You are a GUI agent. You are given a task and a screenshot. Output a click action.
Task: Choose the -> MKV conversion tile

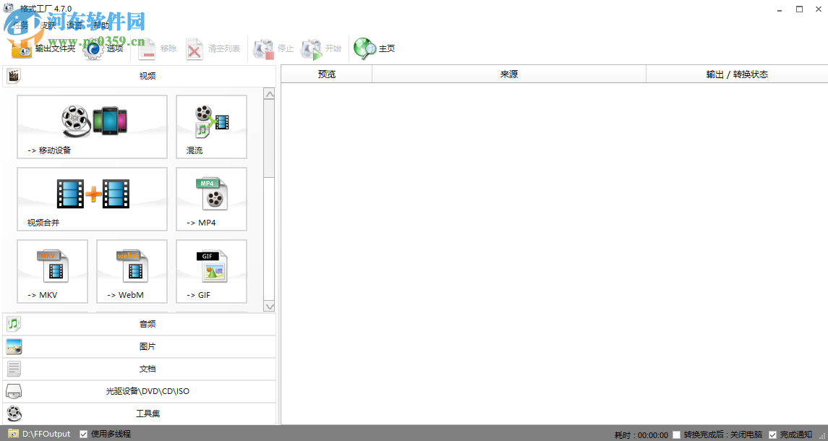click(52, 271)
